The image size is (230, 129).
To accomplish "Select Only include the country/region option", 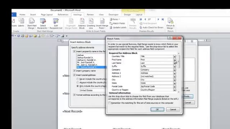I will tap(78, 86).
